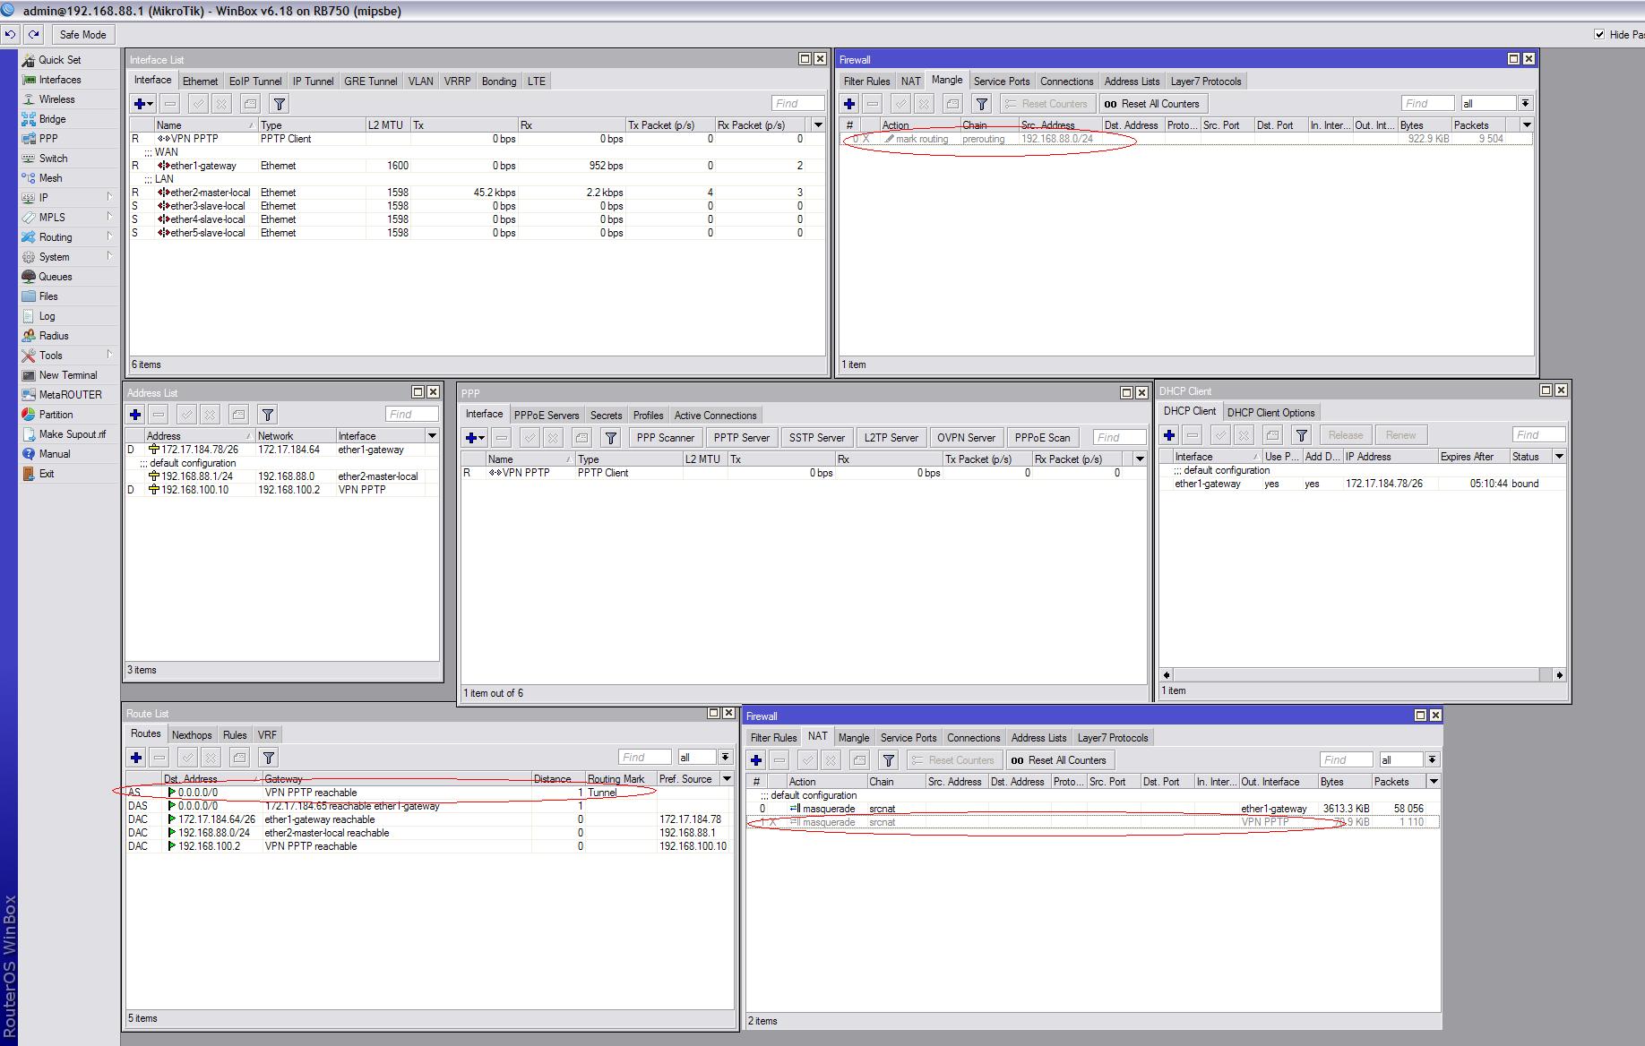The width and height of the screenshot is (1645, 1046).
Task: Click the undo arrow in the main toolbar
Action: (10, 35)
